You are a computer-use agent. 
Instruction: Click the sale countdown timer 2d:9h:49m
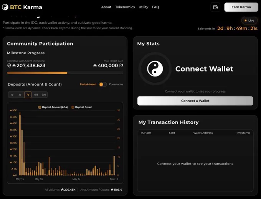[237, 28]
